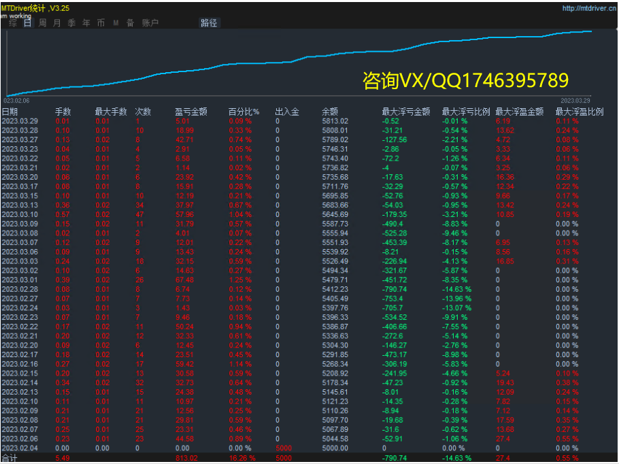Click the 路径 path button
619x464 pixels.
209,22
